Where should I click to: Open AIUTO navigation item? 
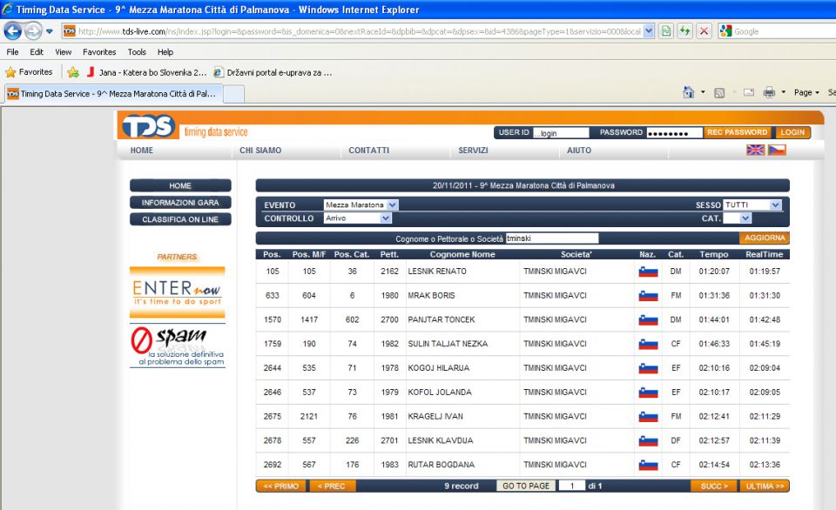(x=579, y=151)
